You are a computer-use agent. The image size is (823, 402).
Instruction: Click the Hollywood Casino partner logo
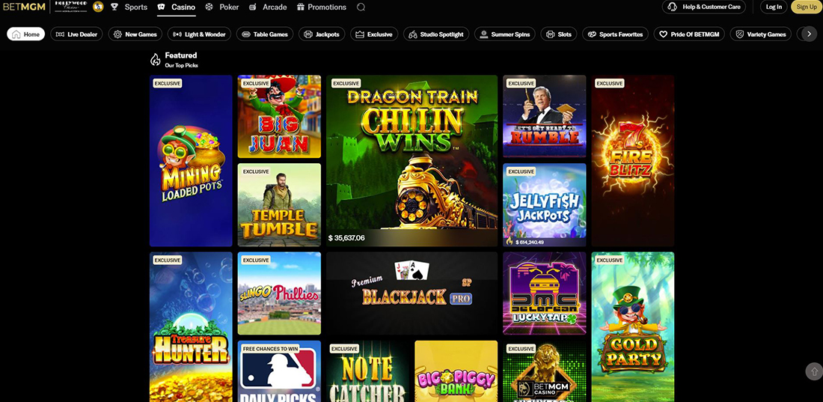[x=71, y=6]
